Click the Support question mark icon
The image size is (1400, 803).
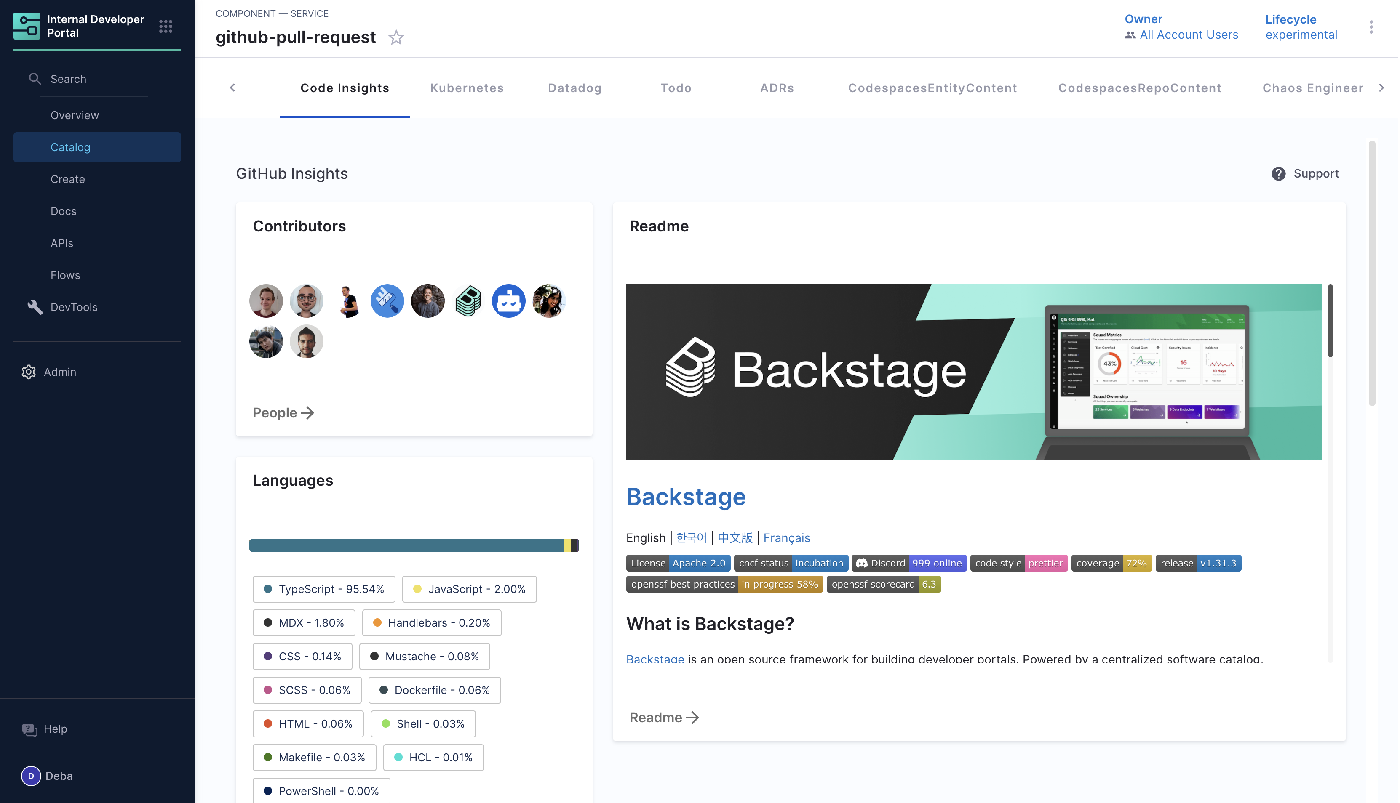click(x=1278, y=174)
